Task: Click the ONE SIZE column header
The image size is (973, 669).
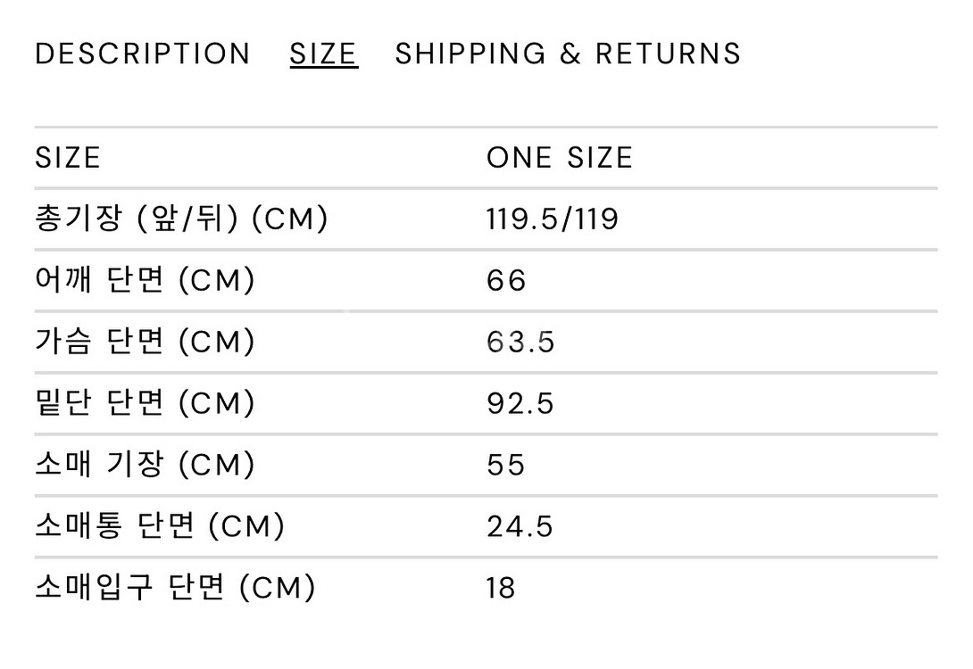Action: pyautogui.click(x=559, y=157)
